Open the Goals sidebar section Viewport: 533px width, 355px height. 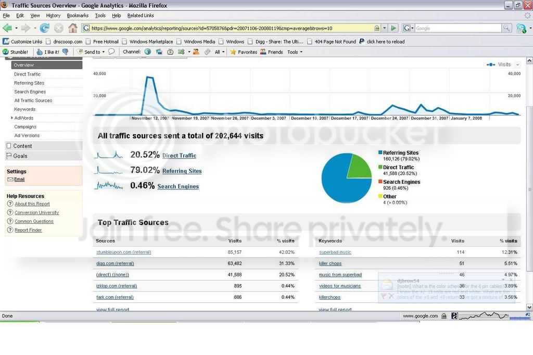(44, 156)
